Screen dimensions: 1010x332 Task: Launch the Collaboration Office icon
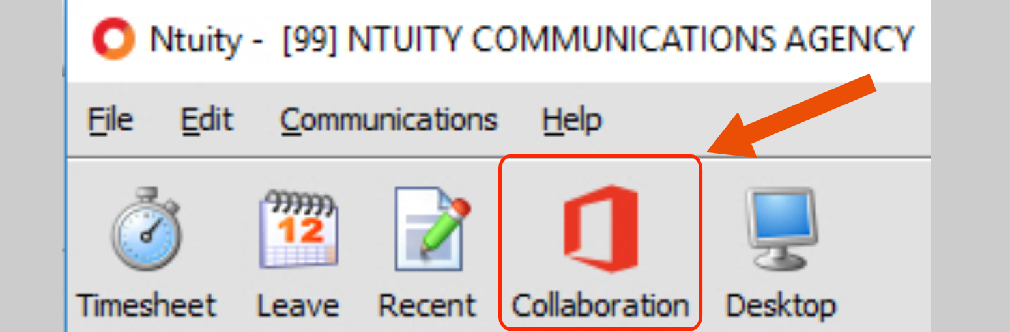coord(599,228)
